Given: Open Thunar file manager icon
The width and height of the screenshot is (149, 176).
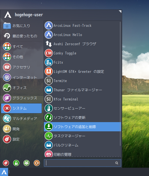Looking at the screenshot, I should click(x=48, y=90).
